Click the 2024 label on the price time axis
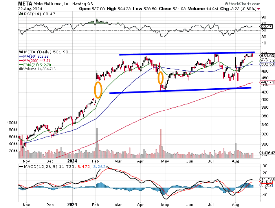Screen dimensions: 275x208 [72, 161]
